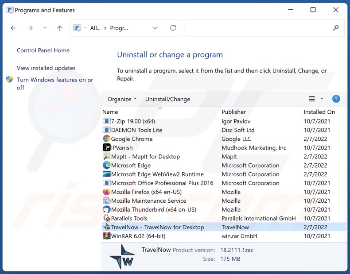Select IPVanish program name
This screenshot has height=274, width=350.
(122, 147)
